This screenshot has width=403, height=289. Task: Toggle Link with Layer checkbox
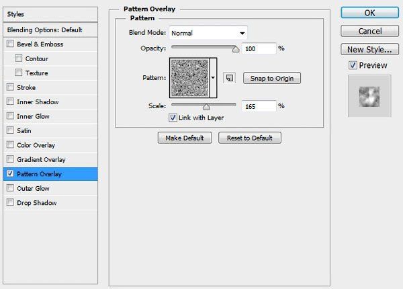(x=173, y=118)
